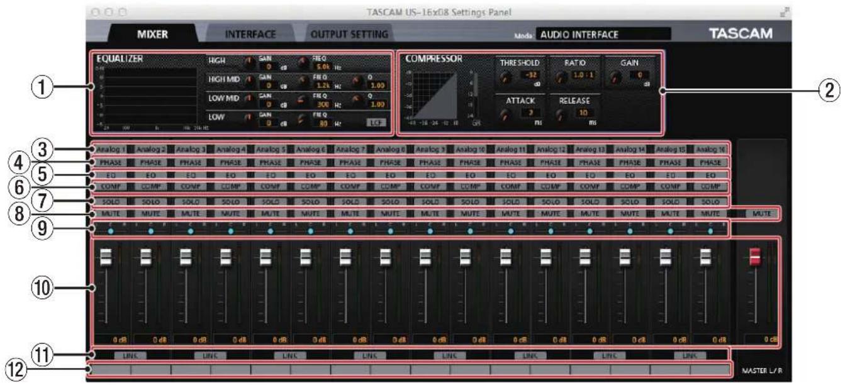This screenshot has width=845, height=385.
Task: Click the HIGH band FREQ knob
Action: [x=303, y=62]
